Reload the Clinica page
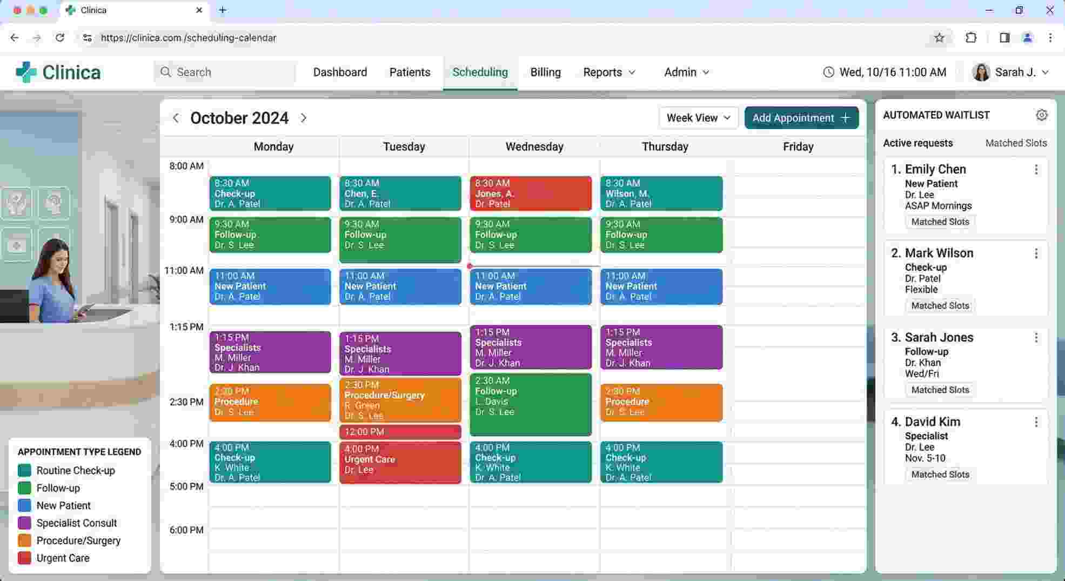 click(60, 38)
